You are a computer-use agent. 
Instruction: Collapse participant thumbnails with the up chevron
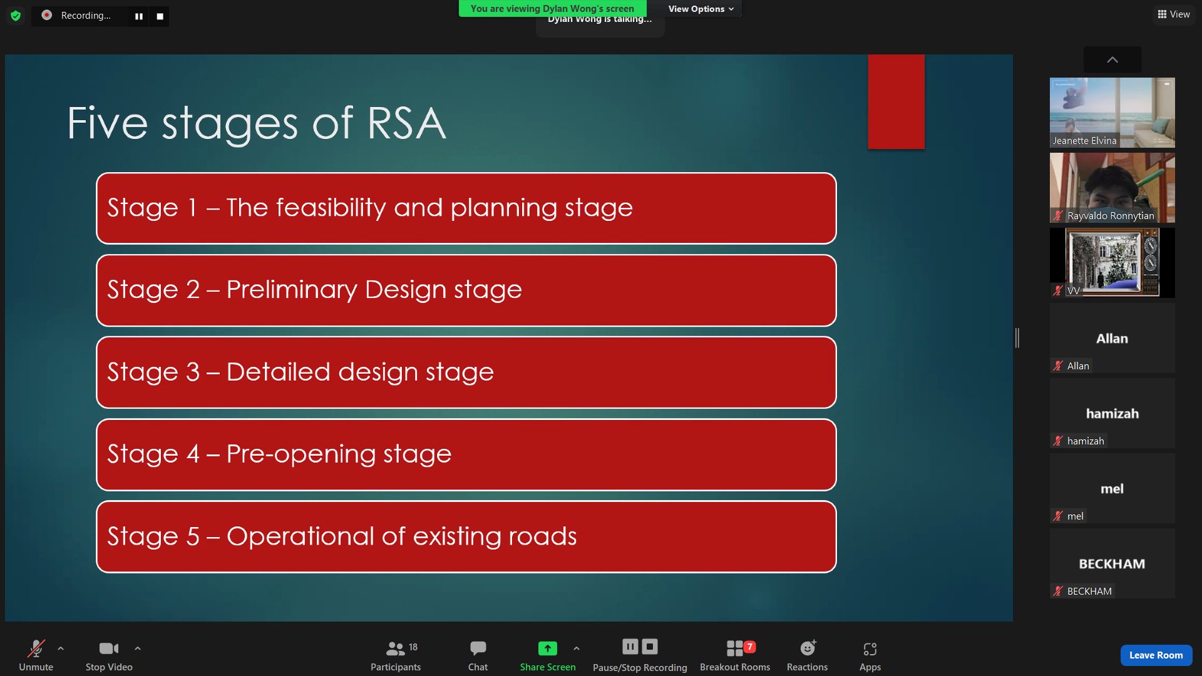[1112, 59]
